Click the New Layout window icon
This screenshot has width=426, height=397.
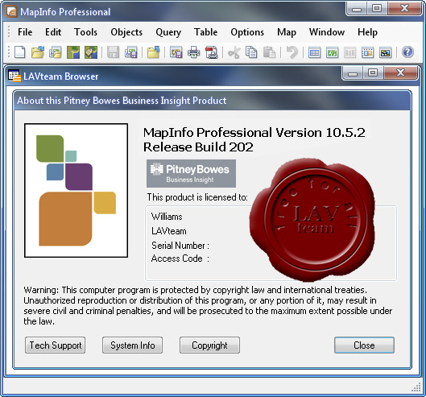pyautogui.click(x=367, y=52)
